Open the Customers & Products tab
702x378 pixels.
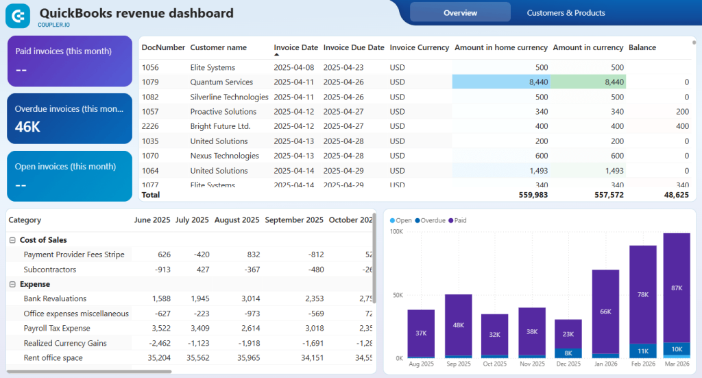[x=566, y=12]
